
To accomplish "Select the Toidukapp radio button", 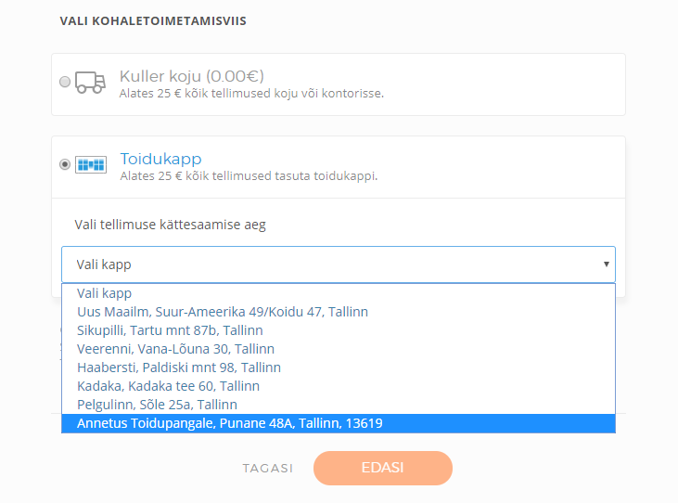I will coord(65,164).
